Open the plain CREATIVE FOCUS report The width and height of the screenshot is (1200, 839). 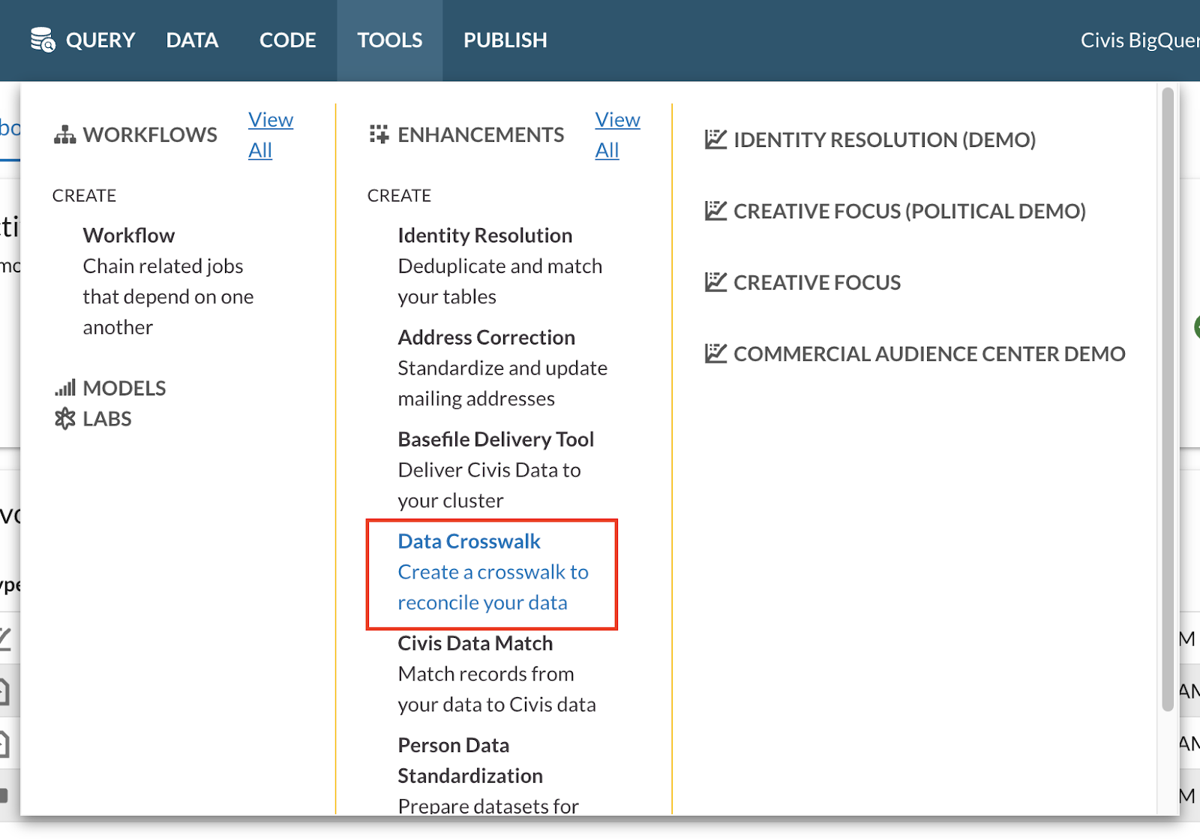tap(817, 282)
